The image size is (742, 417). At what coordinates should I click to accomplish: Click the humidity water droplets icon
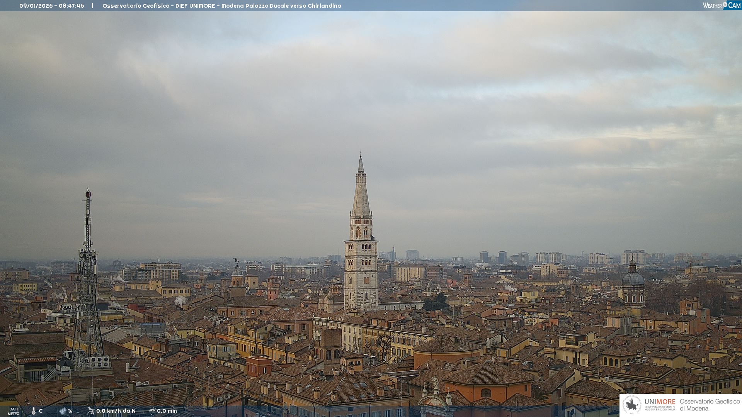coord(63,411)
